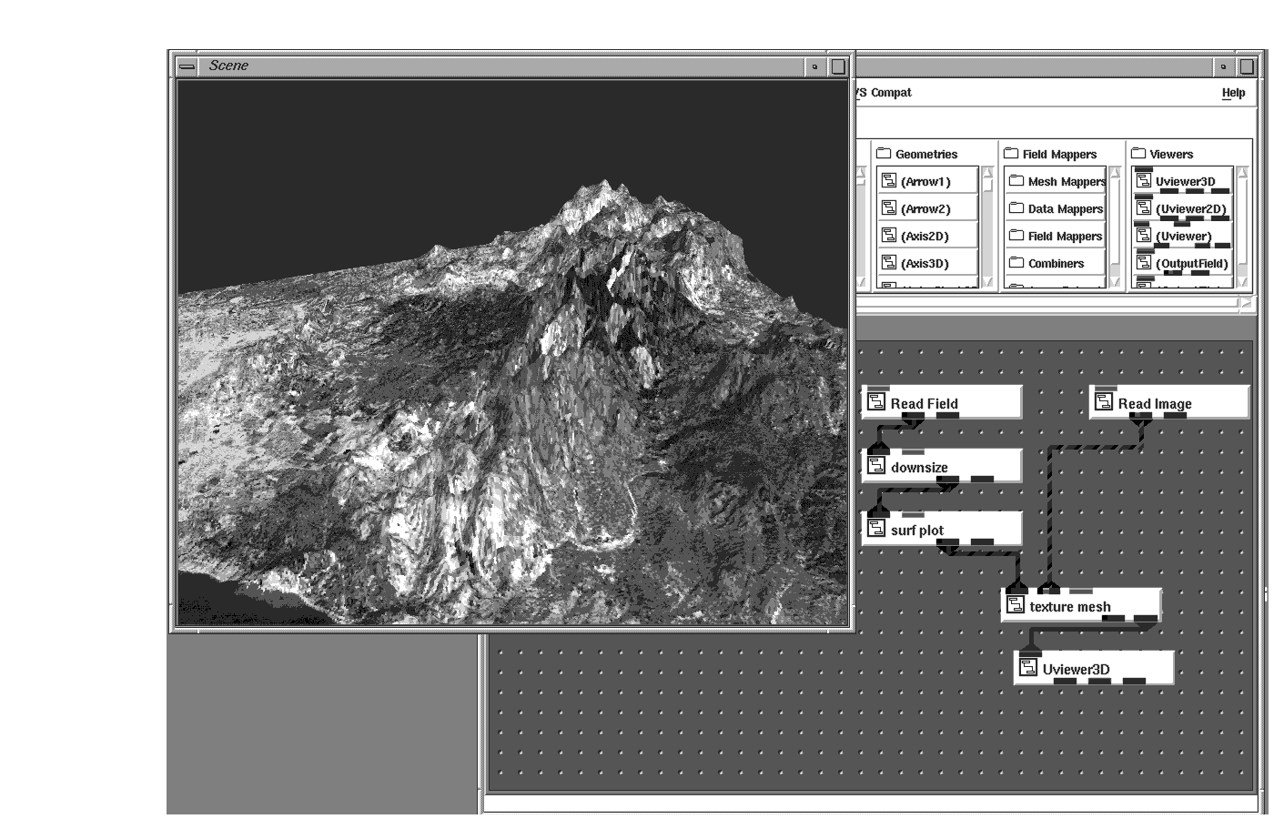Image resolution: width=1274 pixels, height=819 pixels.
Task: Click Uviewer3D module icon in network canvas
Action: (x=1029, y=668)
